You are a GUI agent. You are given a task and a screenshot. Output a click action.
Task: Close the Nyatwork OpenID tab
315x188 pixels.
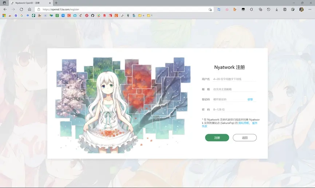(x=50, y=3)
